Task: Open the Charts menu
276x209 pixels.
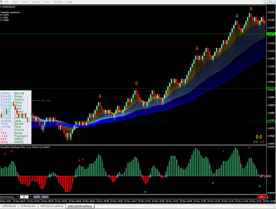Action: tap(36, 2)
